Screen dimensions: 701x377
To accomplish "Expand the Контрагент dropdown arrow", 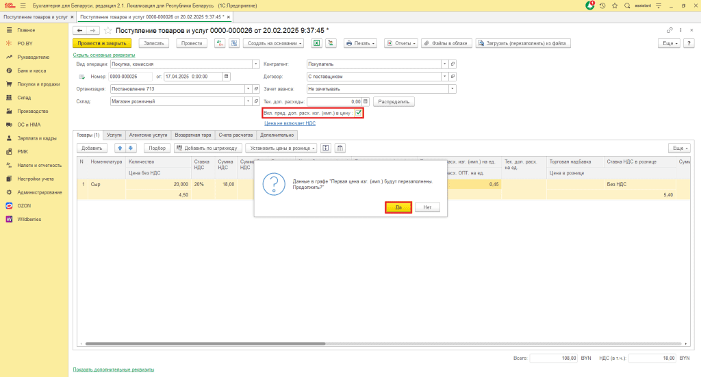I will [444, 64].
